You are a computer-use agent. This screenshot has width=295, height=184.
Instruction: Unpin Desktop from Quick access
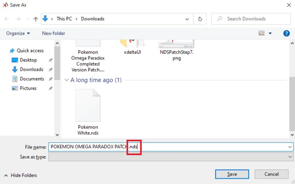pos(50,60)
